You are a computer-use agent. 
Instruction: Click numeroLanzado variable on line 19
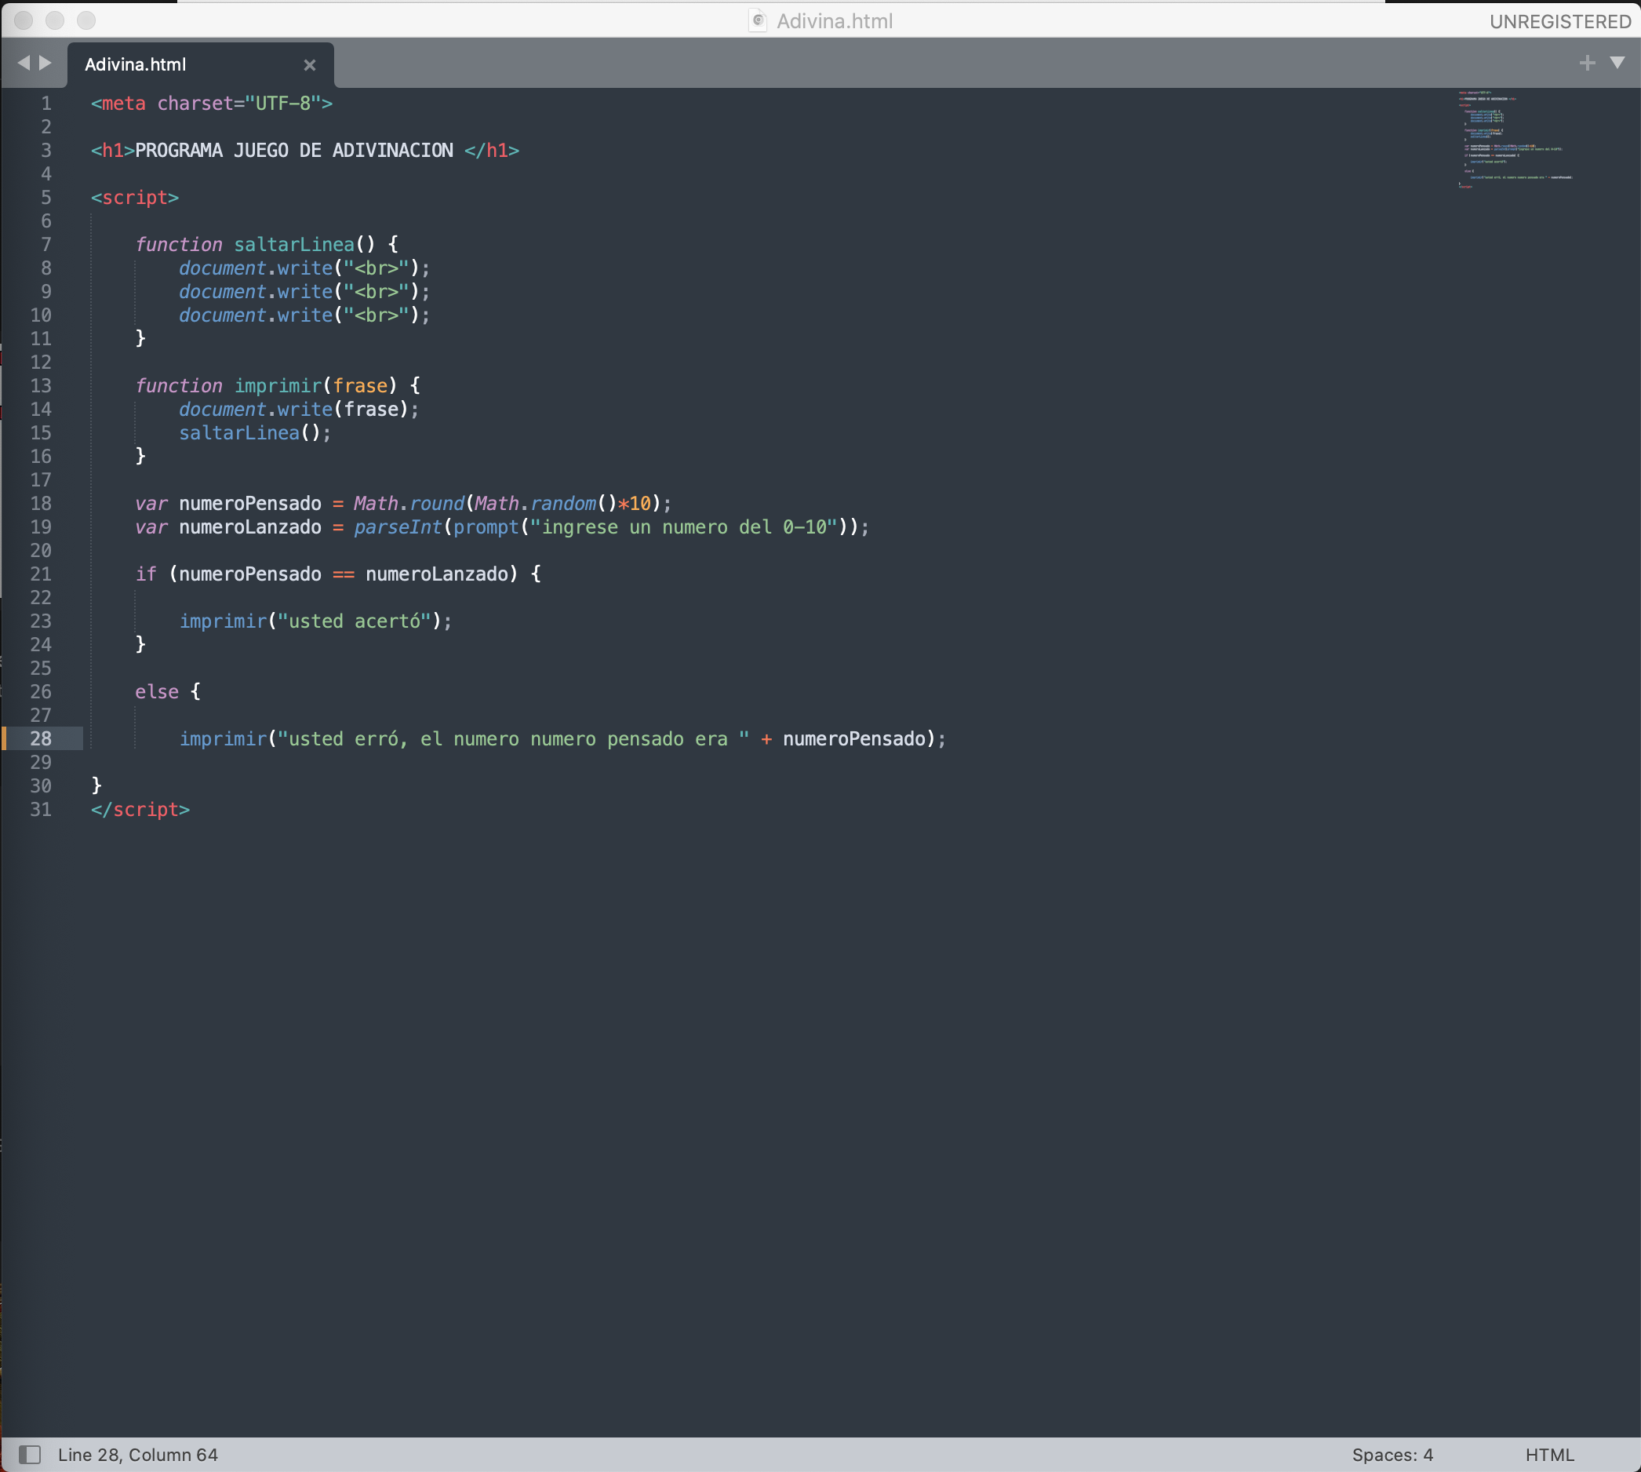[250, 527]
